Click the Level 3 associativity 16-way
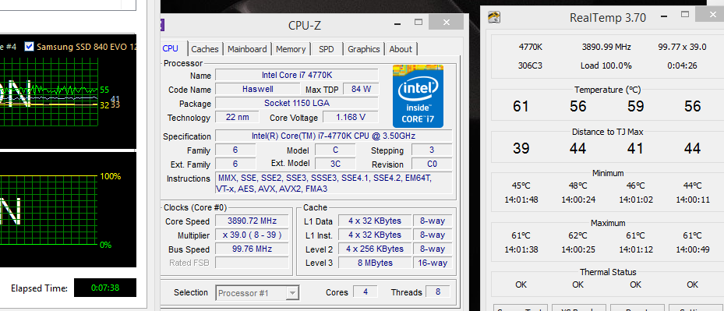 click(433, 263)
